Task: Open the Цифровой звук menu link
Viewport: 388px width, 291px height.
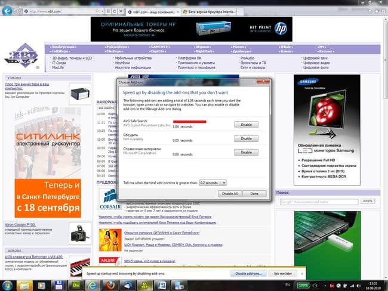Action: coord(315,58)
